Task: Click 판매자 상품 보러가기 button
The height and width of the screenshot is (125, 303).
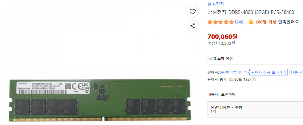Action: [x=268, y=72]
